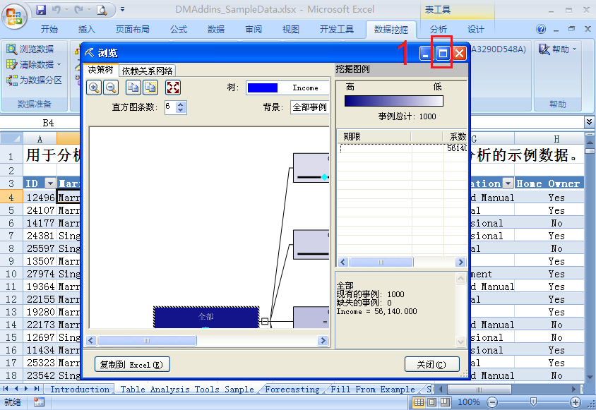Click zoom in plus button in status bar
The height and width of the screenshot is (410, 596).
575,402
